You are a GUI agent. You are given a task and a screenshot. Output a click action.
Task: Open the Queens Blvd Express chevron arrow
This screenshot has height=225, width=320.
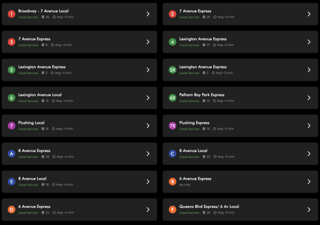(x=309, y=210)
